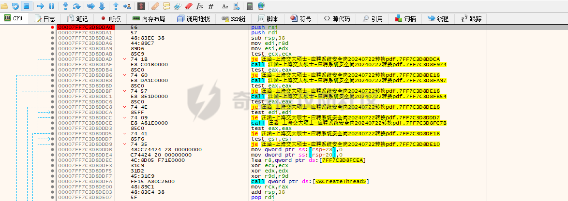Toggle breakpoint bullet beside address 00007FF7C3D8DDAF

point(52,64)
